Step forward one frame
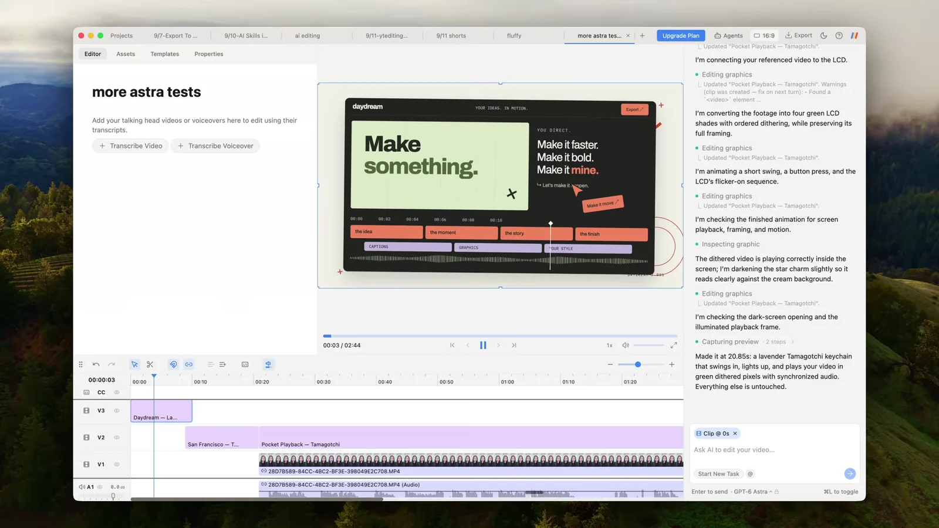939x528 pixels. click(498, 345)
